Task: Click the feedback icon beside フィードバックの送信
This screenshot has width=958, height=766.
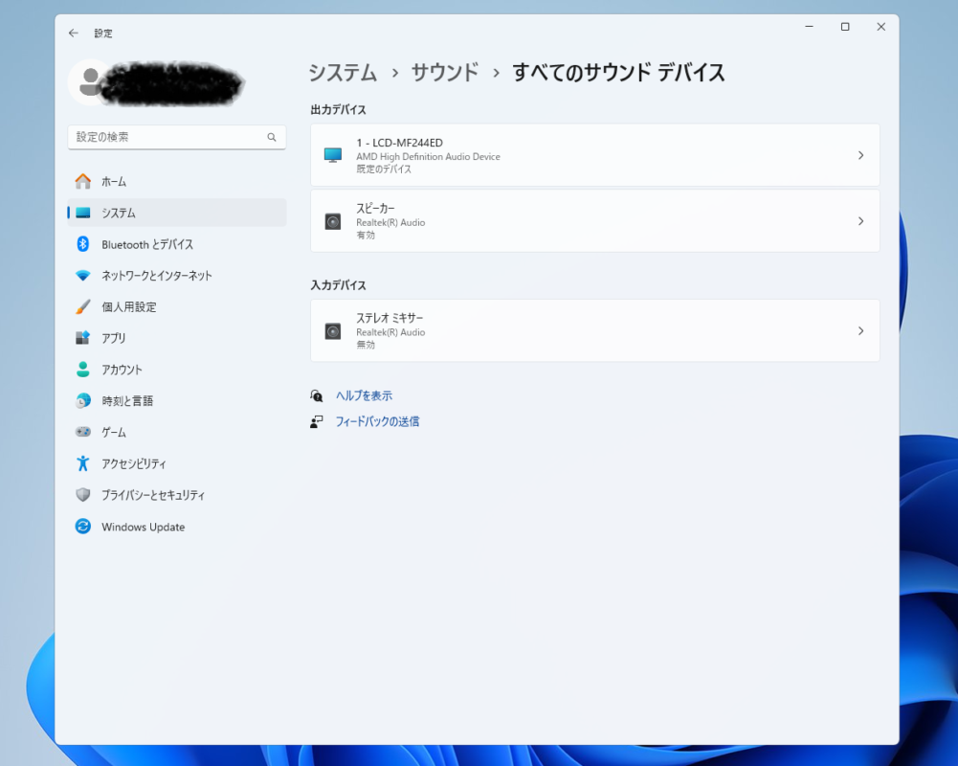Action: pos(317,421)
